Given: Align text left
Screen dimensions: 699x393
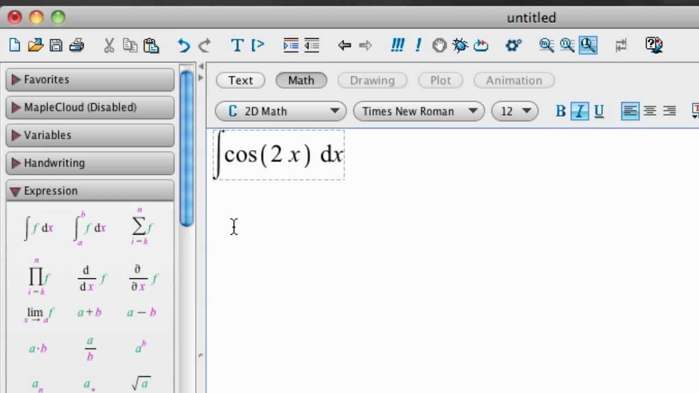Looking at the screenshot, I should pos(630,111).
